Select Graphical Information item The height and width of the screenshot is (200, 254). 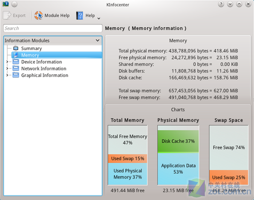[x=45, y=75]
